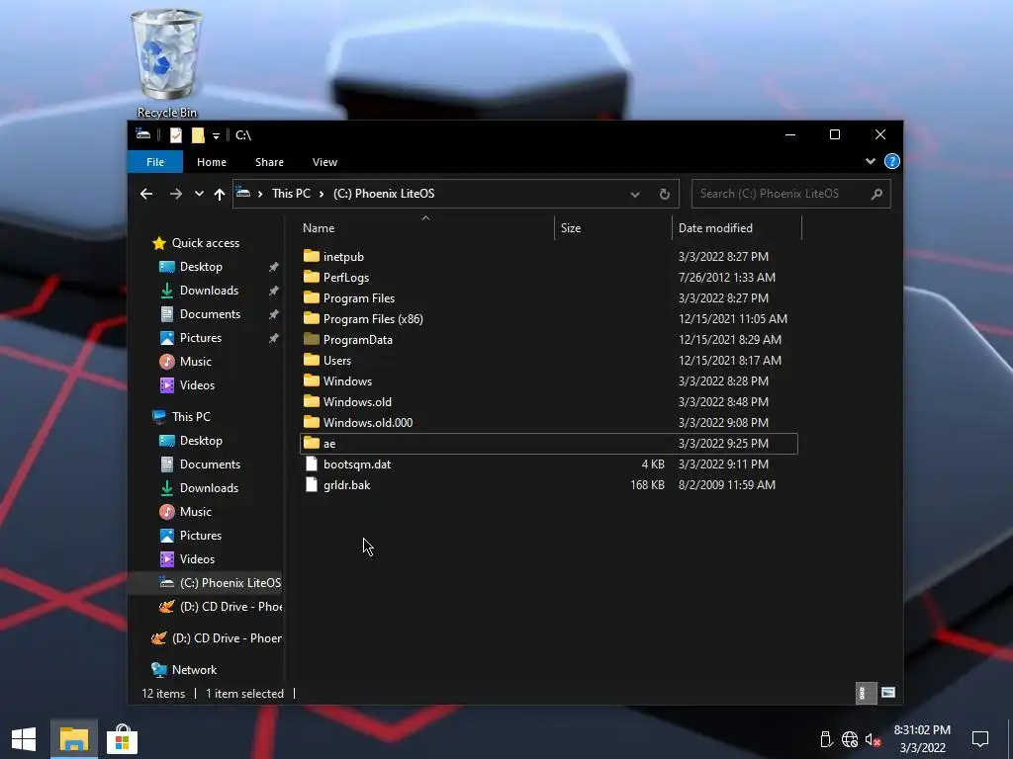Open the Windows Start menu
This screenshot has width=1013, height=759.
(24, 739)
